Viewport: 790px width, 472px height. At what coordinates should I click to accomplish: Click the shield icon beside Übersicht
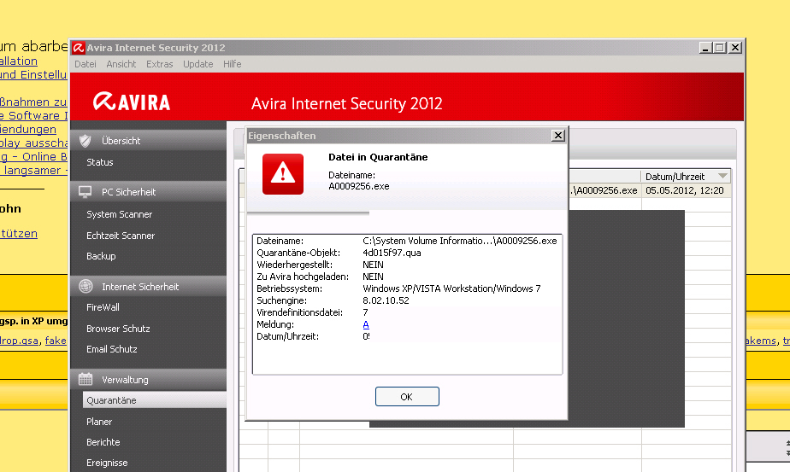tap(85, 140)
